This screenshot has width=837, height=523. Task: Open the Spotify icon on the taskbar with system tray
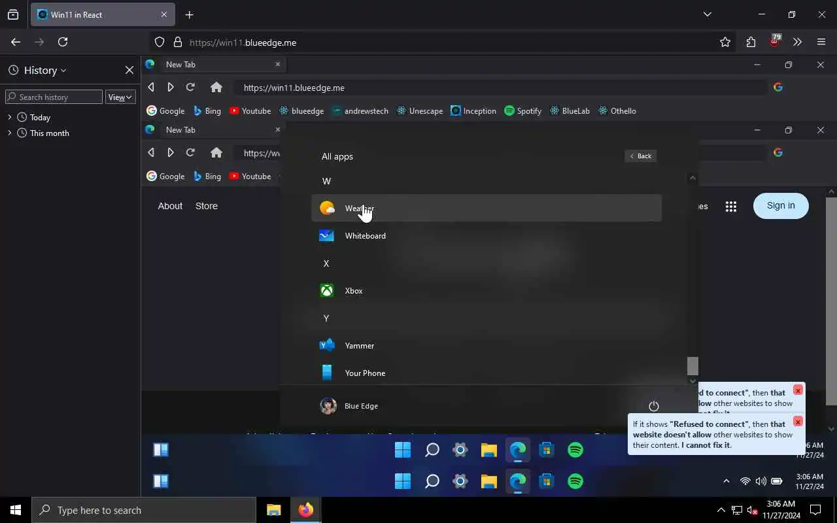575,481
